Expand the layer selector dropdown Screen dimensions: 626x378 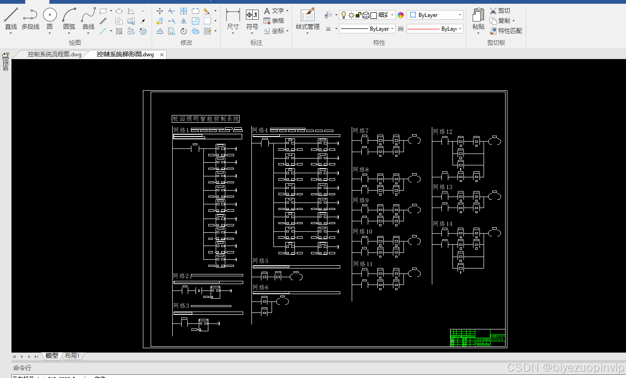[392, 15]
